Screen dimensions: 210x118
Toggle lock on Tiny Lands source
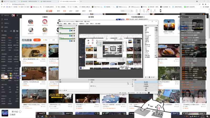click(157, 46)
